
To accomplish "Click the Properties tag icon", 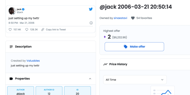I will (11, 79).
